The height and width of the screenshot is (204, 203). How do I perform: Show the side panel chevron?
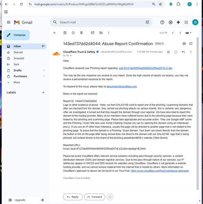[200, 201]
